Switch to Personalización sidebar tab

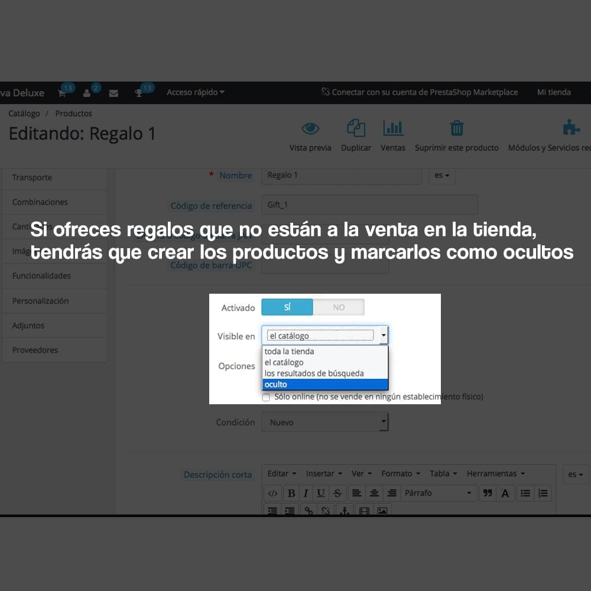pos(54,301)
